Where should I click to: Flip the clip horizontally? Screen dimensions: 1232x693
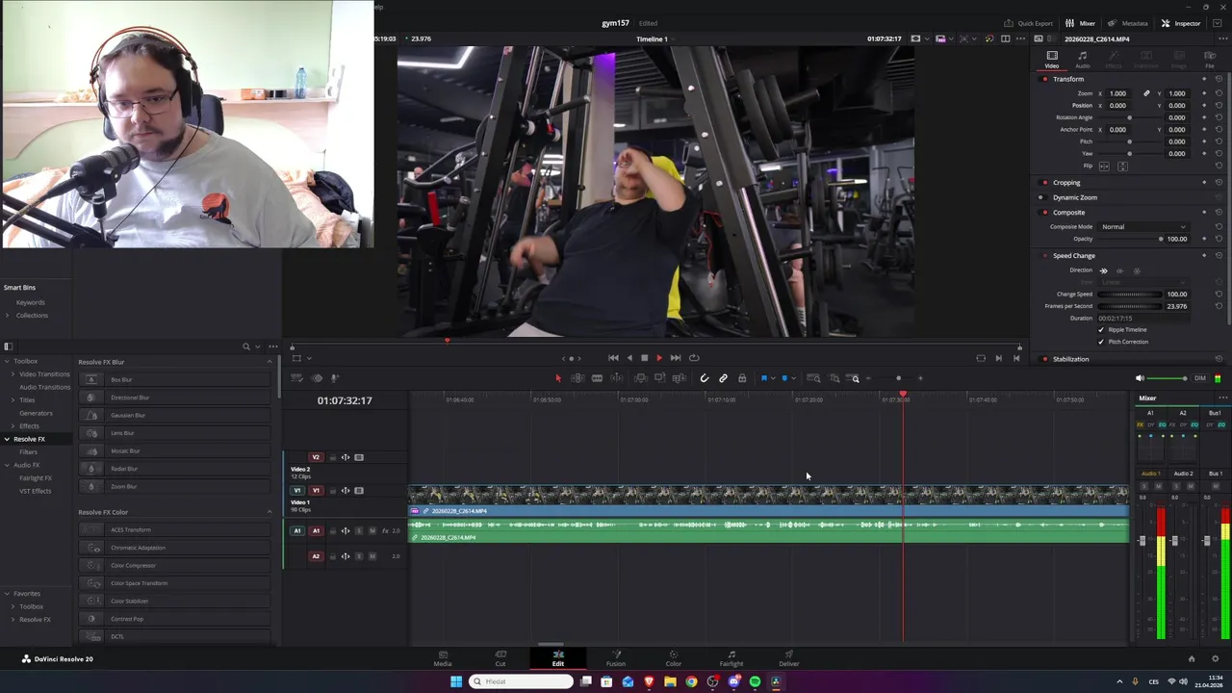tap(1104, 166)
